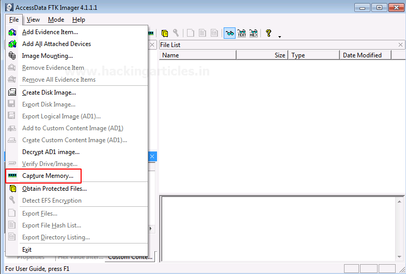Choose Add All Attached Devices entry
The width and height of the screenshot is (406, 274).
(77, 44)
